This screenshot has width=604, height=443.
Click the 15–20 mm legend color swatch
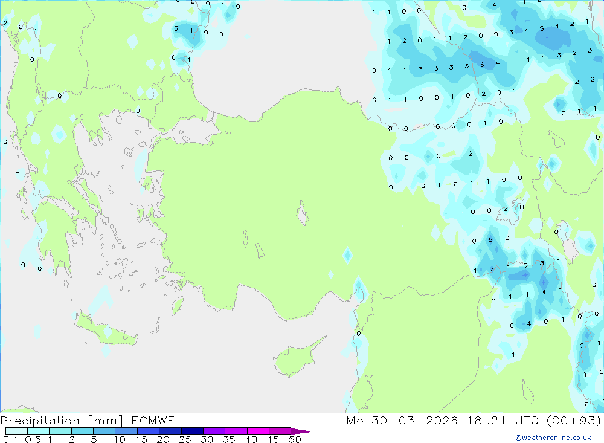click(149, 431)
